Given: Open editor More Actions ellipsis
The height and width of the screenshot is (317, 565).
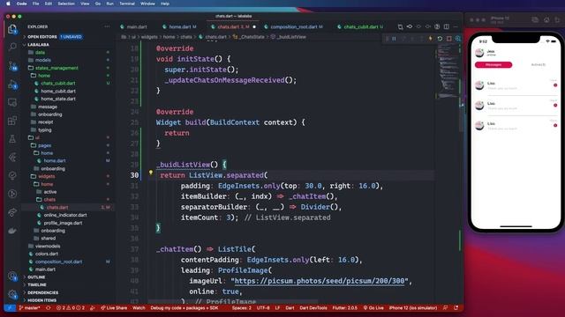Looking at the screenshot, I should (x=456, y=26).
